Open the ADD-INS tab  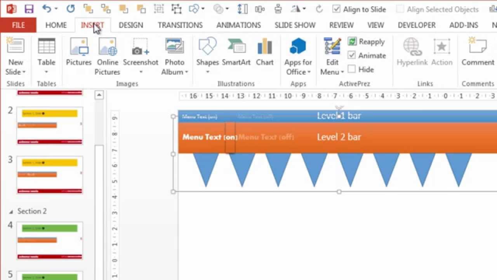coord(464,25)
